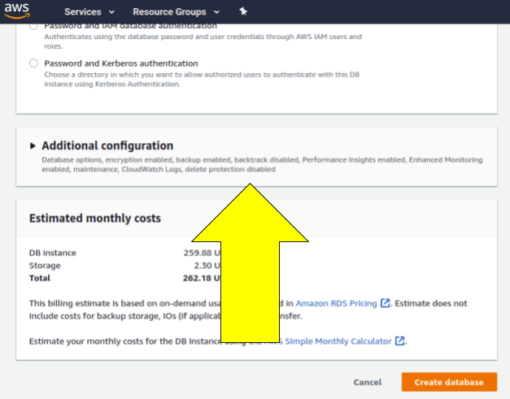Click the Resource Groups dropdown arrow

(216, 12)
